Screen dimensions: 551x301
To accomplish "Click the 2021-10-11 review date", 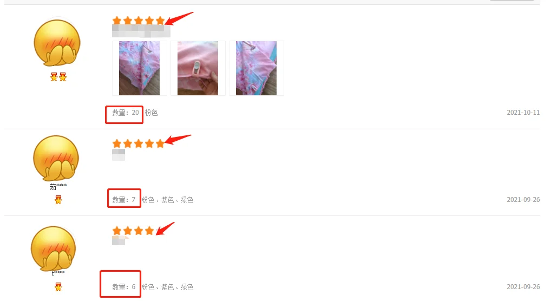I will [x=523, y=113].
